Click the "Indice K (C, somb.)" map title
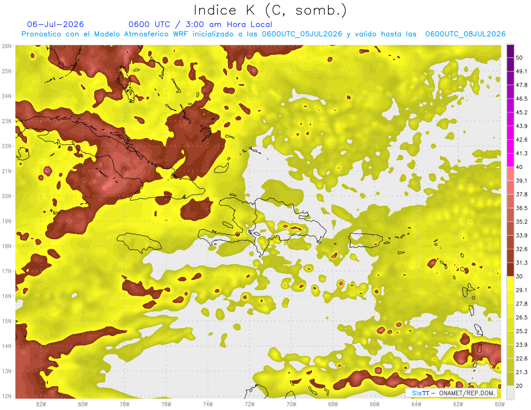This screenshot has height=410, width=531. [270, 10]
